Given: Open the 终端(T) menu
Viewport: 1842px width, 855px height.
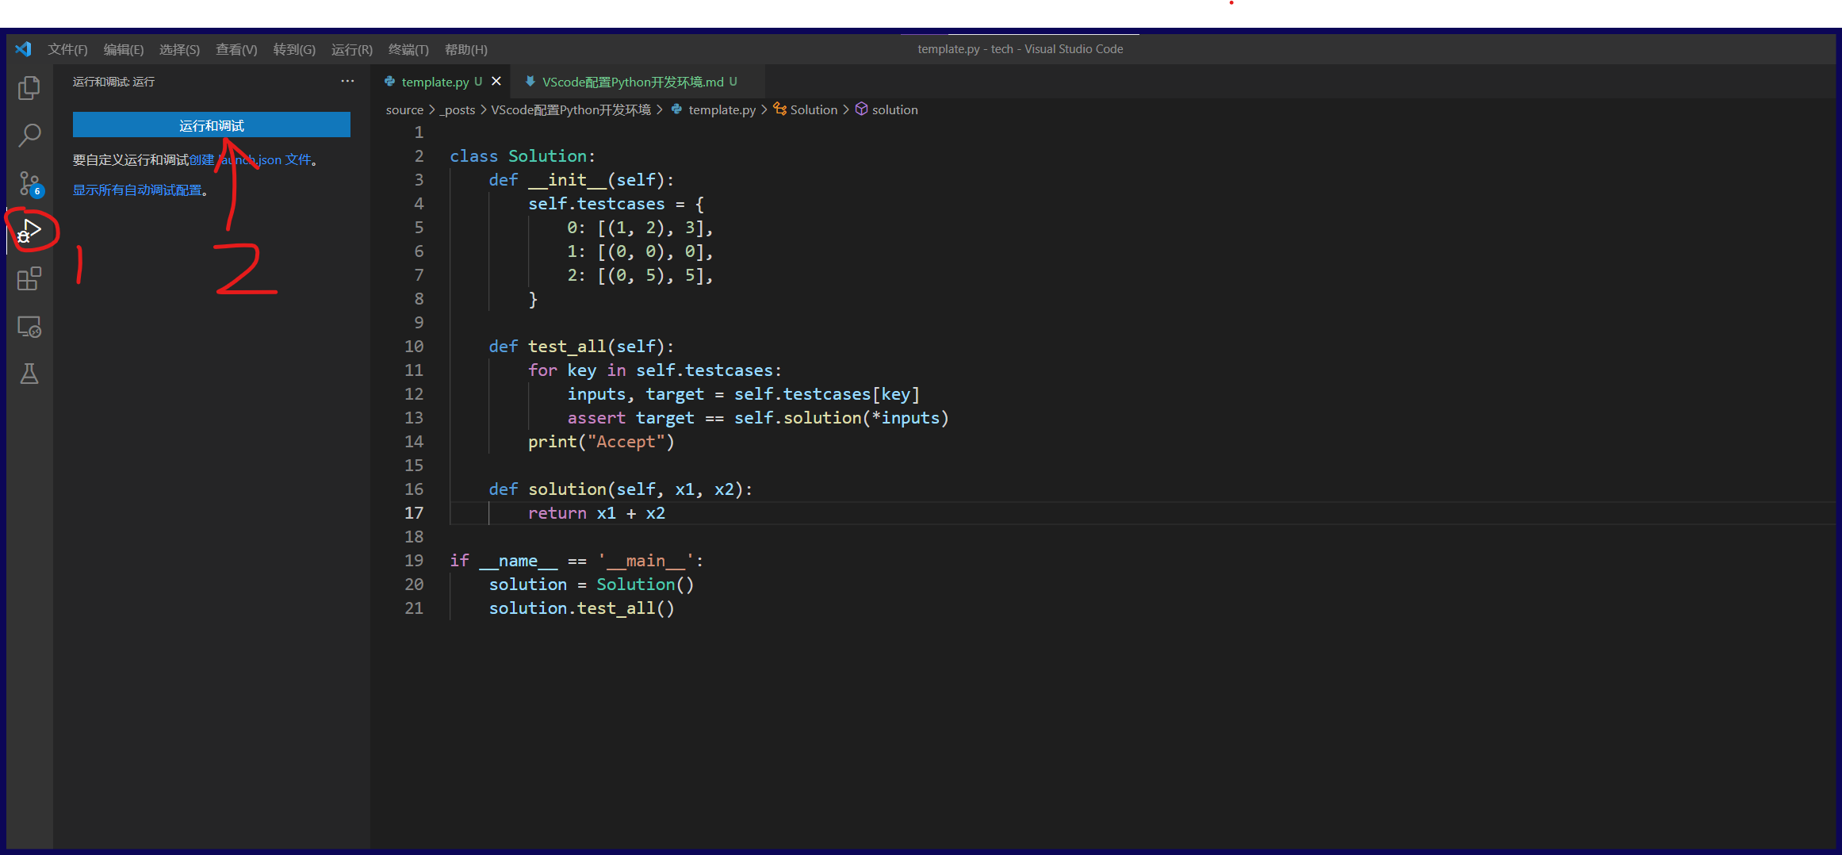Looking at the screenshot, I should 408,49.
